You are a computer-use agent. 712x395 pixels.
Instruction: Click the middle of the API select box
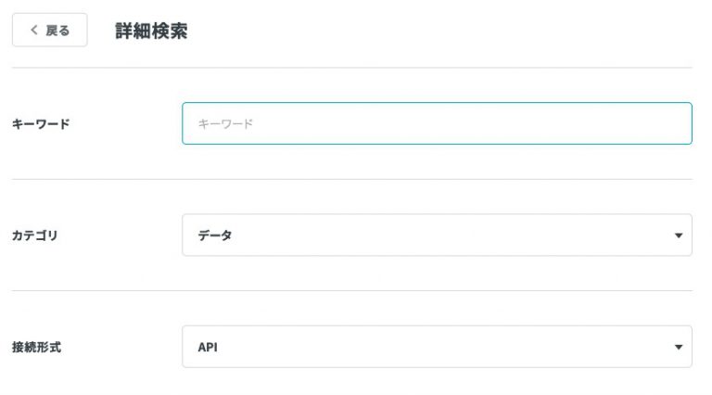(x=437, y=347)
